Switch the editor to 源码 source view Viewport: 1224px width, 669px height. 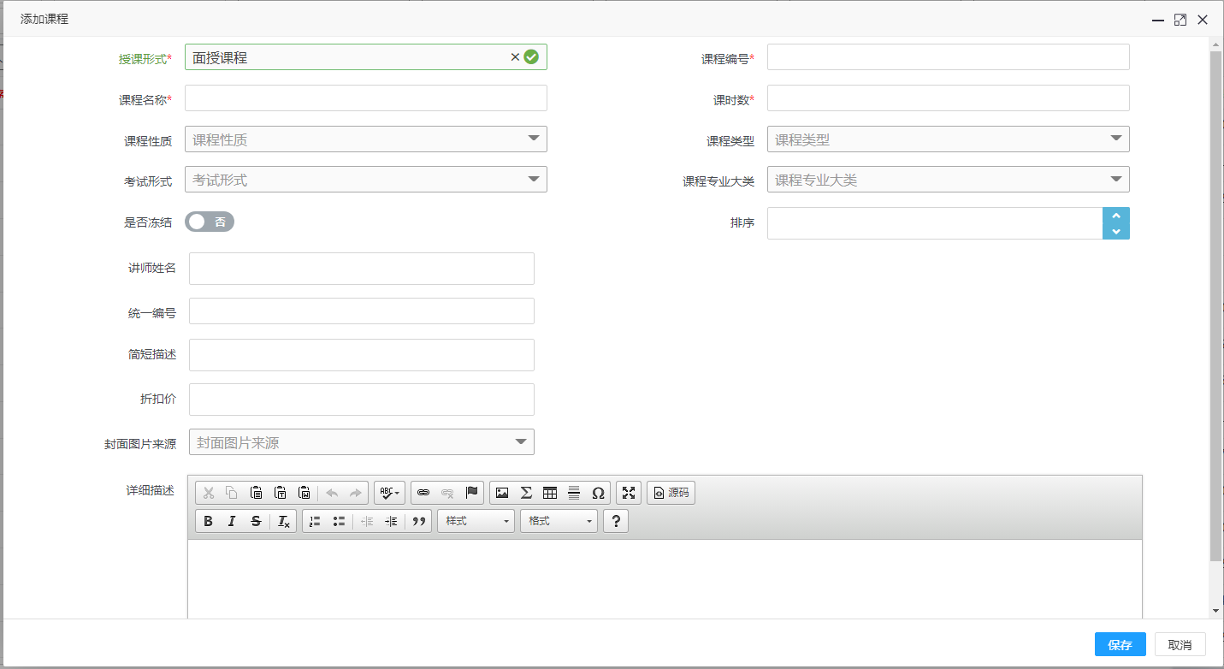pyautogui.click(x=671, y=493)
